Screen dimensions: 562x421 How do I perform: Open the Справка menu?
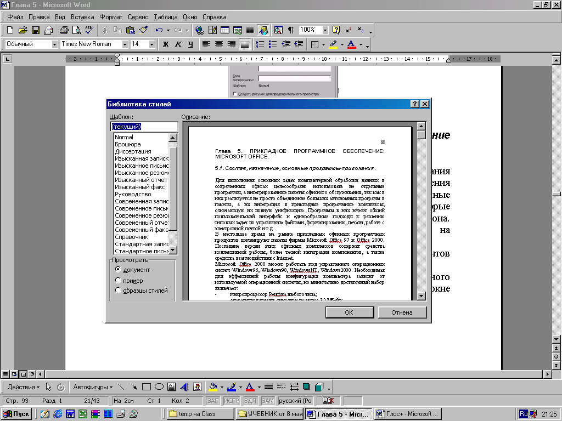point(215,17)
